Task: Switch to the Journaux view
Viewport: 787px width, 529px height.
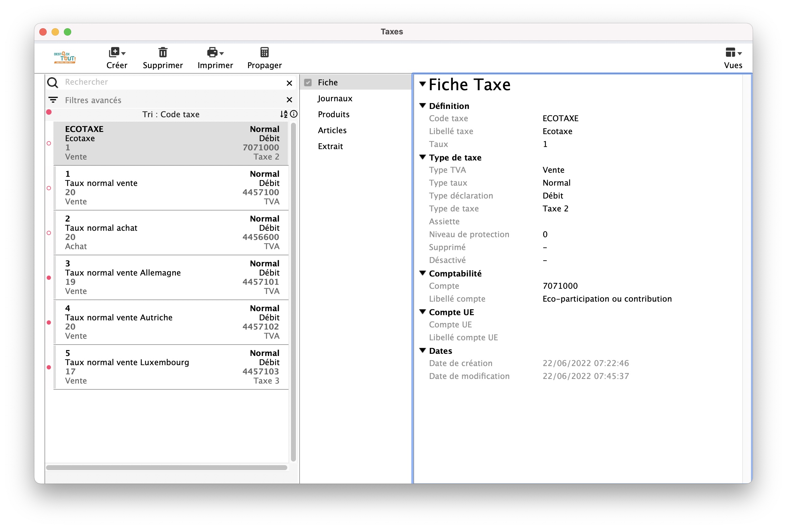Action: tap(335, 98)
